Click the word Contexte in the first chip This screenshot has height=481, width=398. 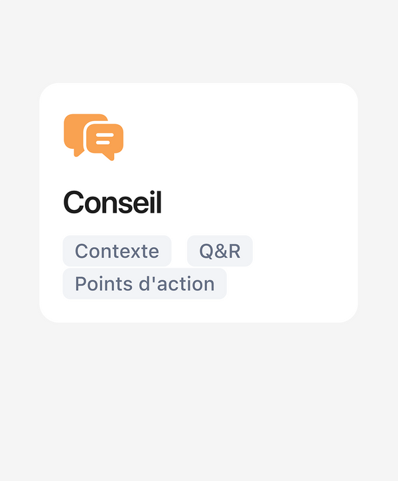point(117,251)
